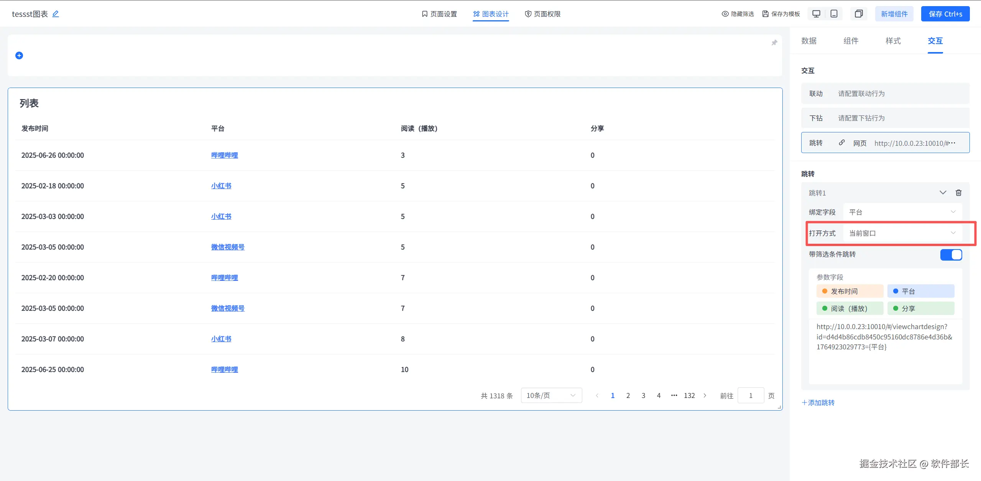
Task: Click the copy pages icon in header
Action: (859, 14)
